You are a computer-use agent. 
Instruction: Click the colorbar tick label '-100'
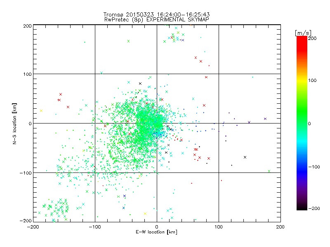(x=314, y=167)
